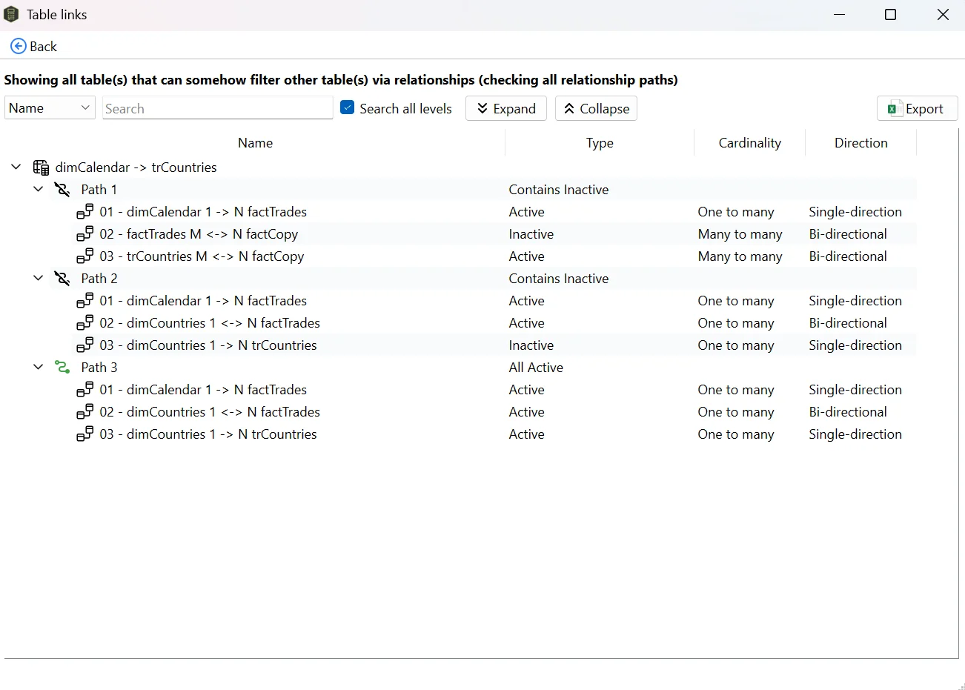Click Bi-directional direction of Path 2 row 02

tap(848, 323)
